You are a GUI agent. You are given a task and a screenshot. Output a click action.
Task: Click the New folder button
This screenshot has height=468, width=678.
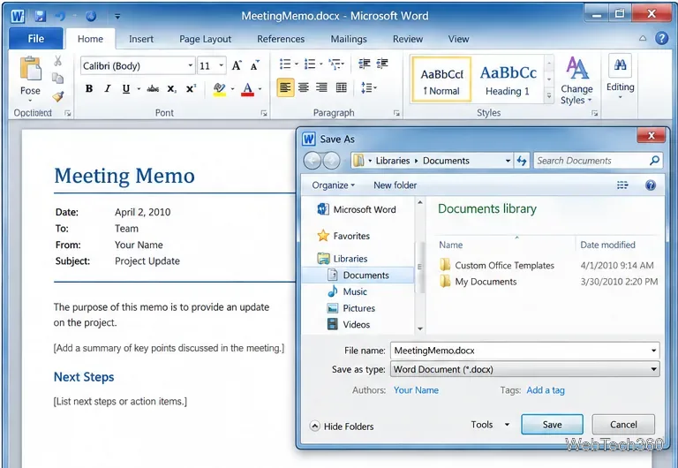pos(395,185)
